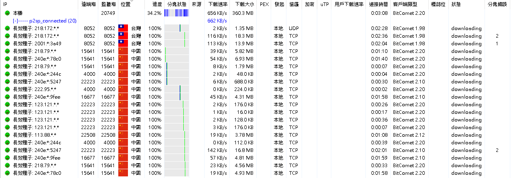Image resolution: width=511 pixels, height=178 pixels.
Task: Click smiley icon of row downloading 4.93 MB
Action: 7,173
